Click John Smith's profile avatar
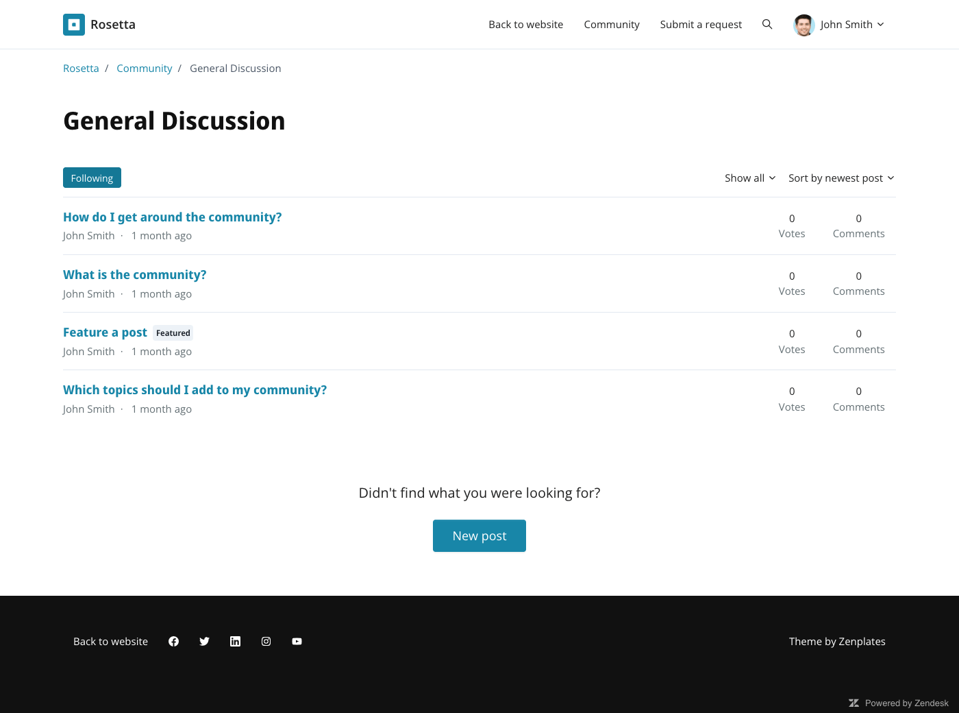Viewport: 959px width, 713px height. 804,25
